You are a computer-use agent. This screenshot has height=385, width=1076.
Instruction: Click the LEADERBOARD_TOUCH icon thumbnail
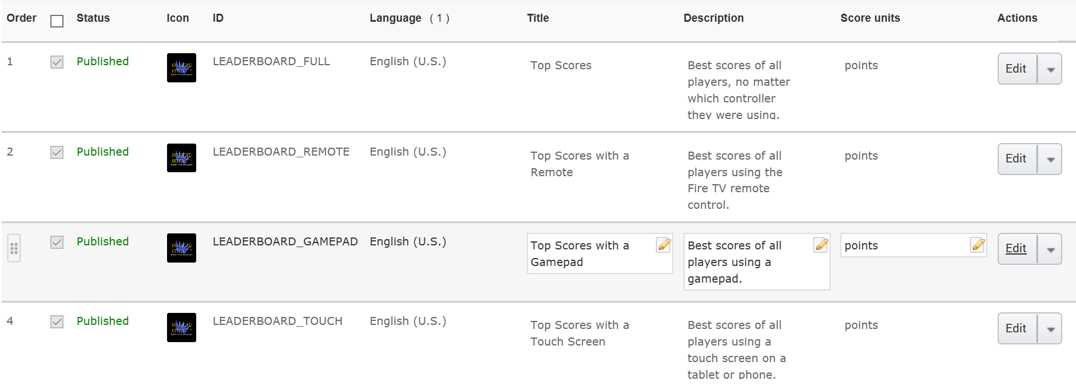pos(181,327)
